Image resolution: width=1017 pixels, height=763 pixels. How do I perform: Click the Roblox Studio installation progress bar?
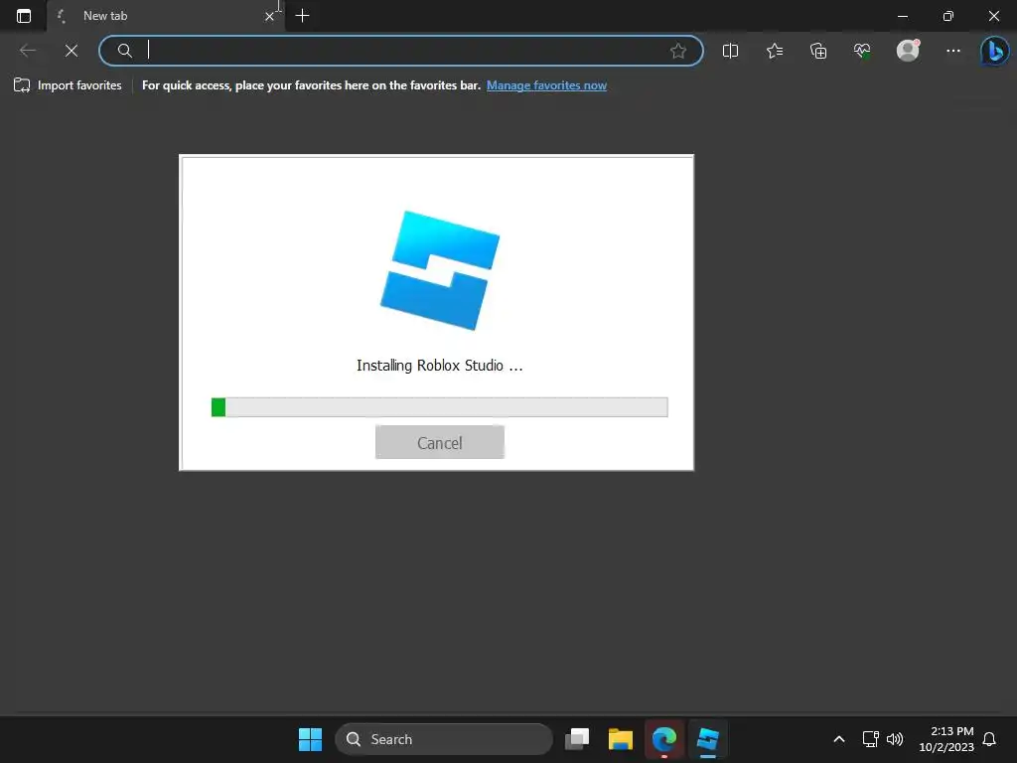click(x=440, y=407)
